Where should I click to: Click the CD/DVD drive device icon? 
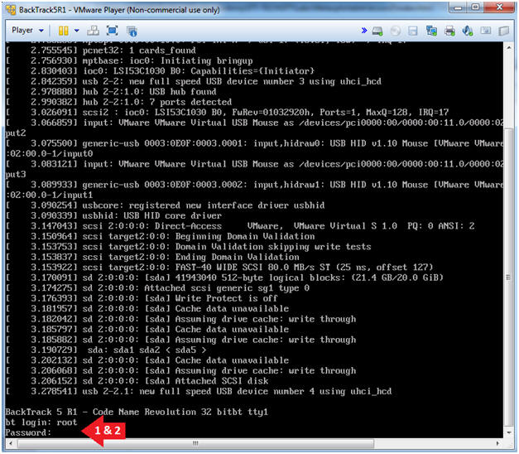(396, 31)
